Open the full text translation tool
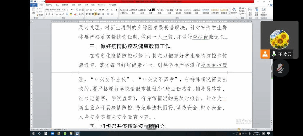Viewport: 303px width, 136px height. click(250, 12)
